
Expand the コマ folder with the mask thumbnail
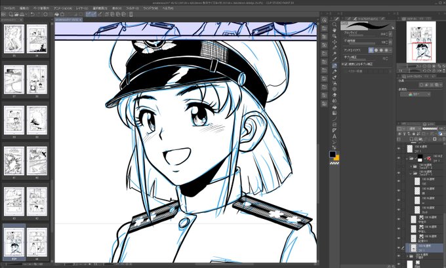tap(407, 159)
